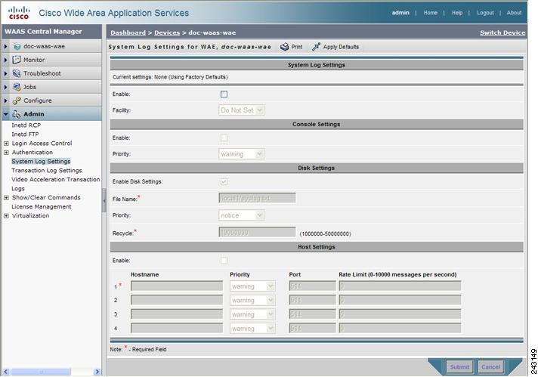Click the sidebar collapse splitter handle
The height and width of the screenshot is (377, 538).
coord(104,201)
